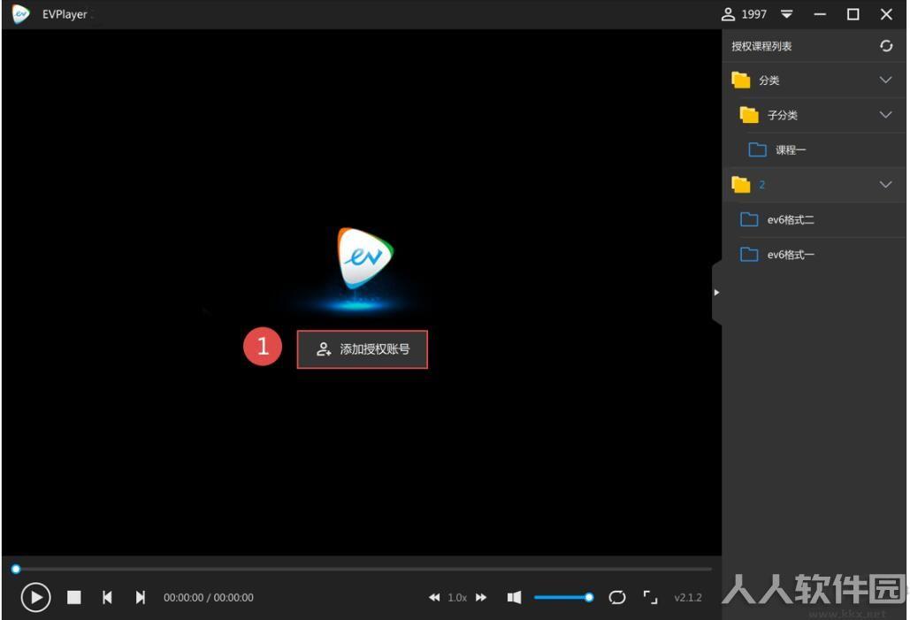Viewport: 910px width, 620px height.
Task: Click the 00:00:00 / 00:00:00 time display
Action: click(209, 597)
